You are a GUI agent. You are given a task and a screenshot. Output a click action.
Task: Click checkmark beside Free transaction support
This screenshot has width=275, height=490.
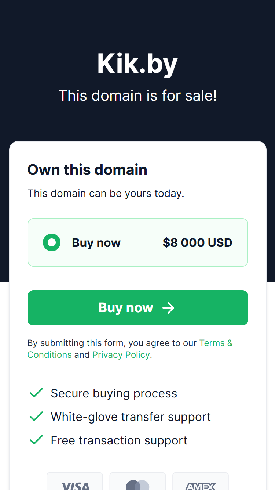coord(36,440)
